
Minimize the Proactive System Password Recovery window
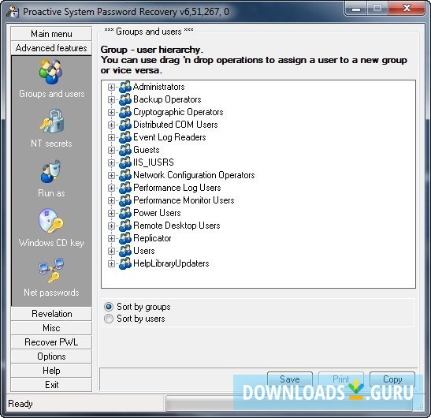pos(356,9)
